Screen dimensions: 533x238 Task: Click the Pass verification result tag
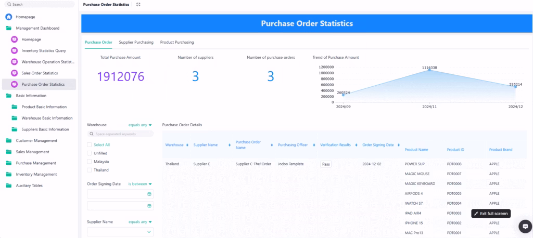[x=326, y=164]
